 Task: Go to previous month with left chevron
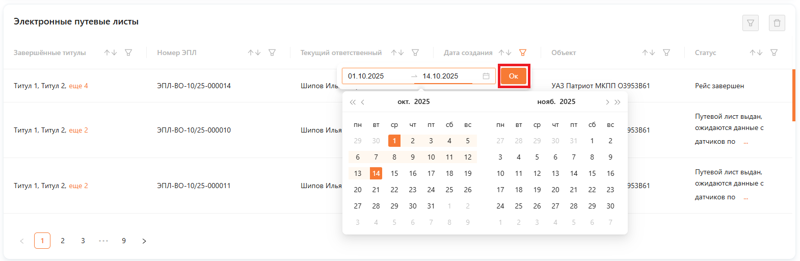tap(363, 102)
